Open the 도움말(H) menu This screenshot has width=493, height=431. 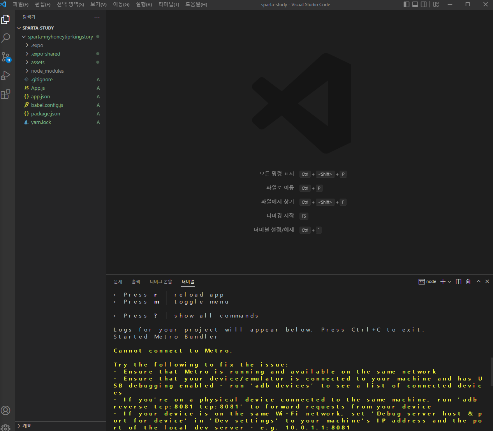196,4
